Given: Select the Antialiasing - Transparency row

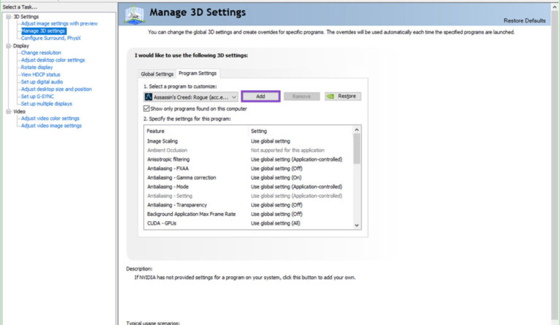Looking at the screenshot, I should tap(249, 205).
